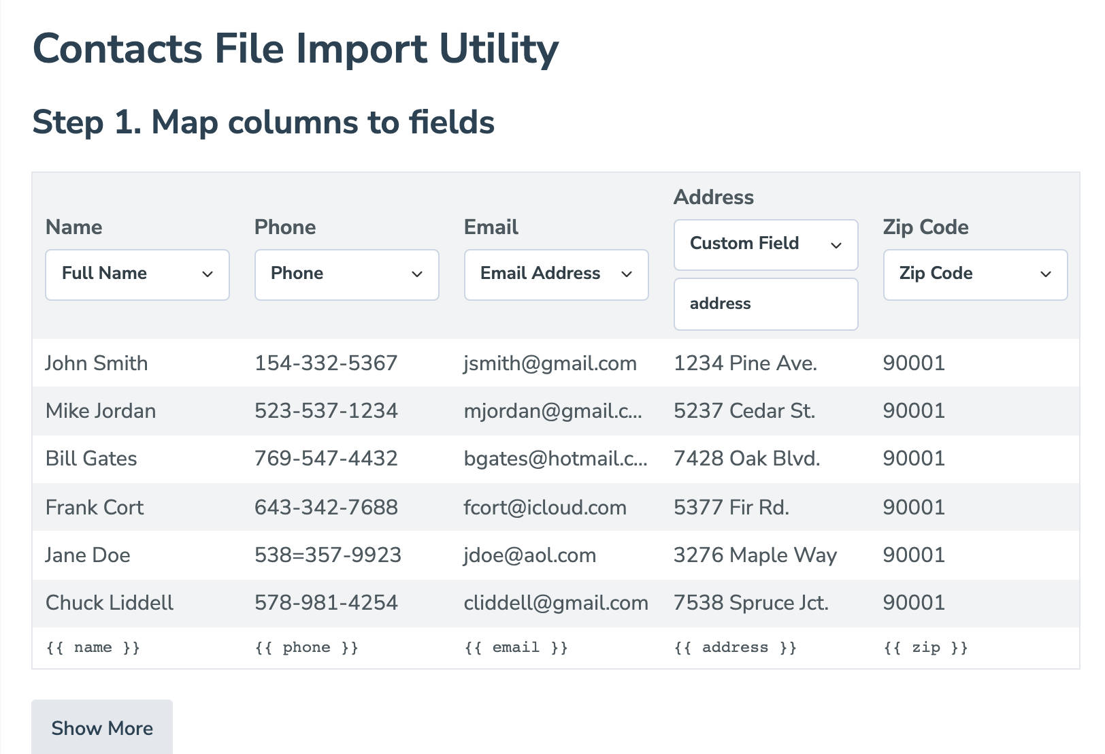Viewport: 1105px width, 754px height.
Task: Click the {{ zip }} template placeholder
Action: [925, 647]
